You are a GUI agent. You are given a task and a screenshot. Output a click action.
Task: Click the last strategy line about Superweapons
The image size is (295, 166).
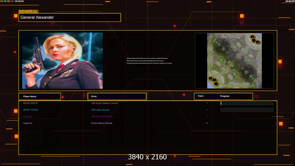(x=149, y=63)
